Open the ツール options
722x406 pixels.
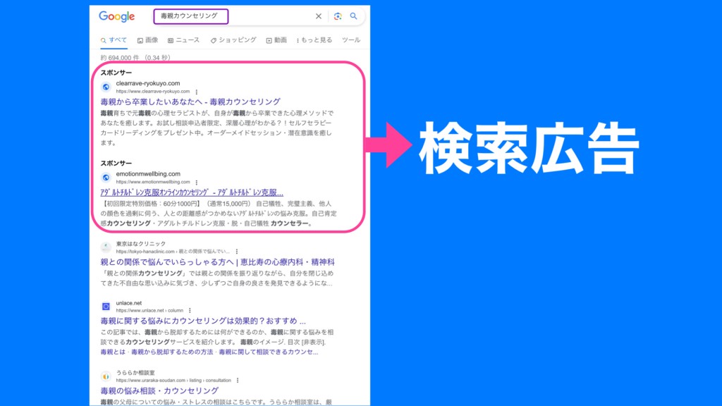[x=351, y=40]
